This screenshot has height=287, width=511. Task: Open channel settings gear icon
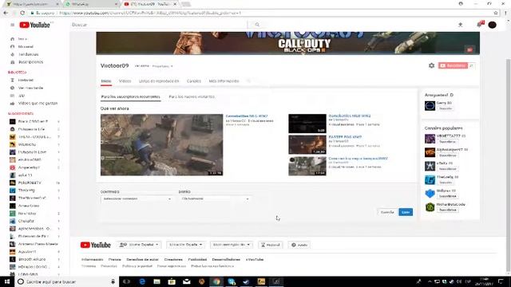tap(431, 65)
